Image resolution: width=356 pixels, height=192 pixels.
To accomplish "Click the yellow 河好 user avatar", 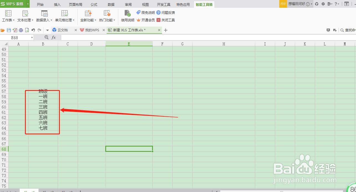I will pyautogui.click(x=283, y=4).
